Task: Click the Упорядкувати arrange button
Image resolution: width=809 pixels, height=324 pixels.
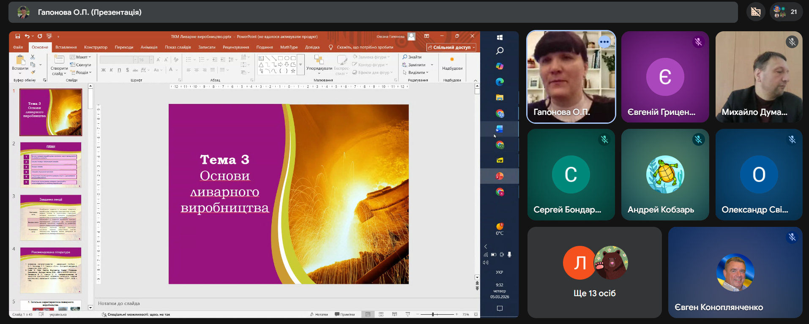Action: (319, 63)
